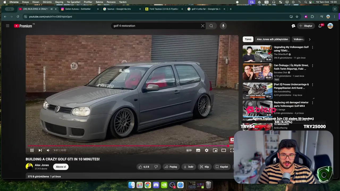Open YouTube account avatar menu
This screenshot has width=340, height=191.
(330, 26)
